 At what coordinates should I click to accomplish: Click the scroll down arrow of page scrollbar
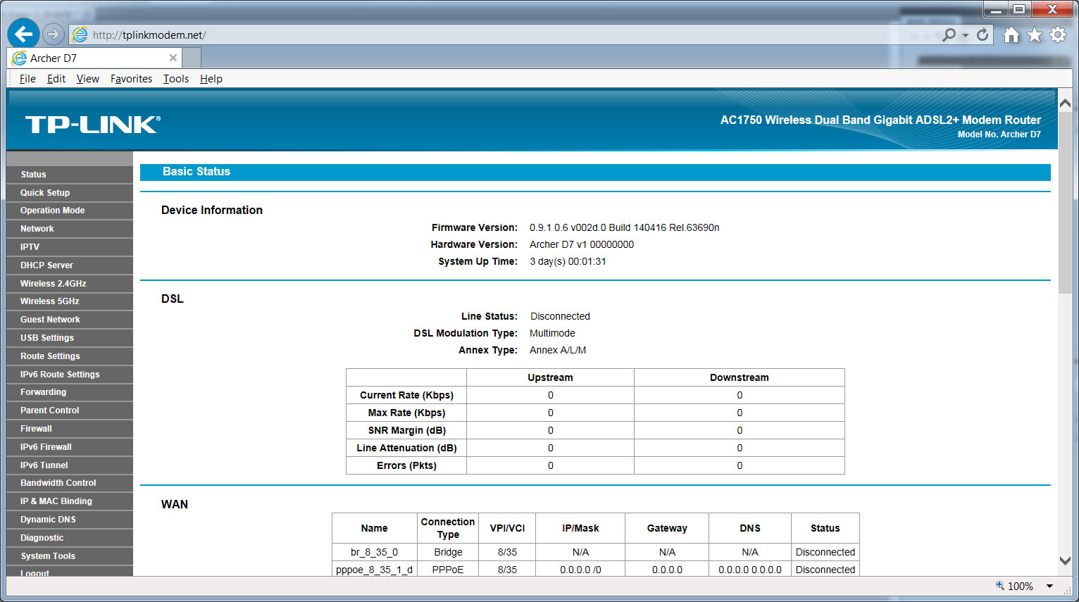coord(1065,561)
